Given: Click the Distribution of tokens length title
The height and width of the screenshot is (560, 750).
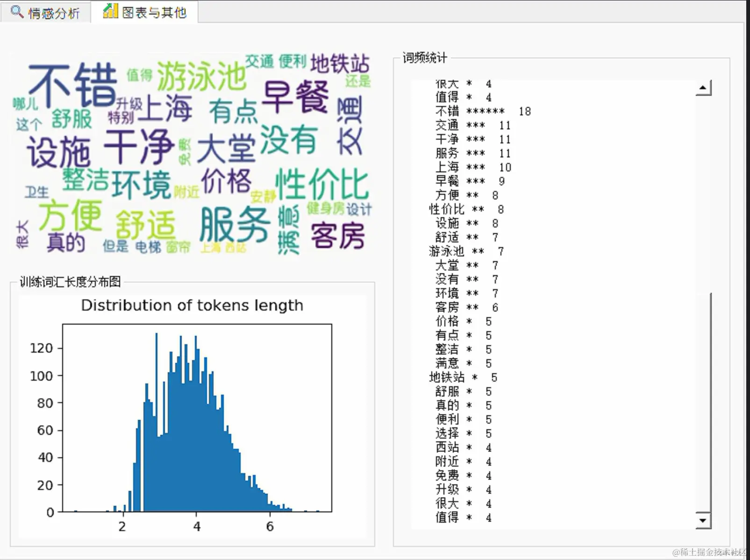Looking at the screenshot, I should pos(192,305).
